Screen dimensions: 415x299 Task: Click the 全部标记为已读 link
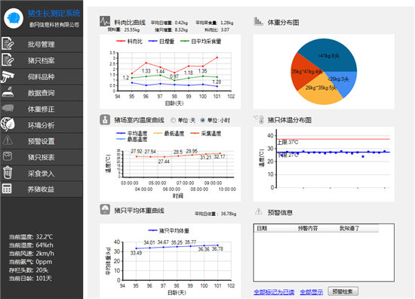274,292
